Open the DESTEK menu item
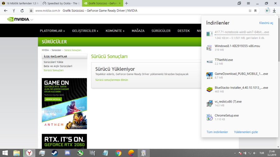The width and height of the screenshot is (280, 157). (184, 31)
